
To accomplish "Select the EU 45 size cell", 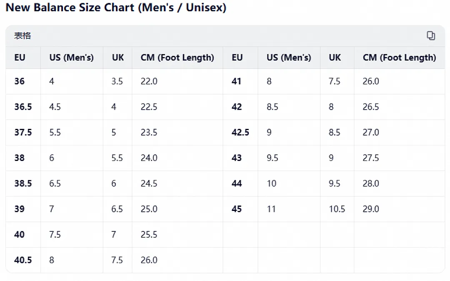I will point(237,209).
